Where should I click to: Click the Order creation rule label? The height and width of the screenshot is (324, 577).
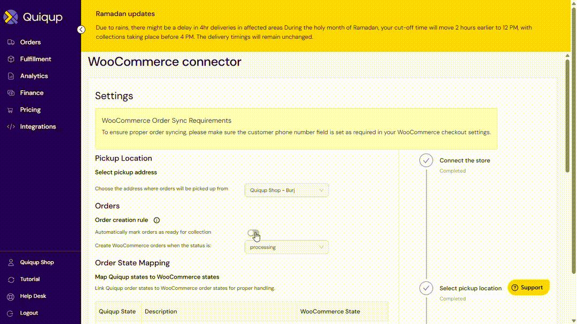point(121,220)
